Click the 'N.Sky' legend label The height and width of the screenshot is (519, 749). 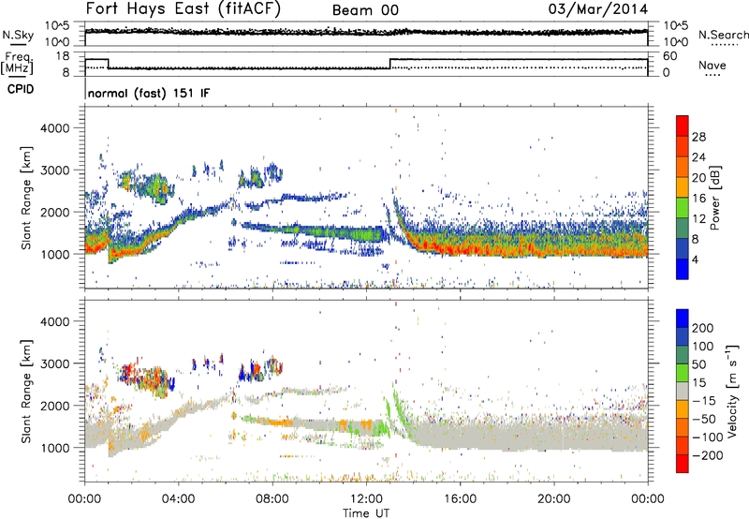click(x=18, y=35)
